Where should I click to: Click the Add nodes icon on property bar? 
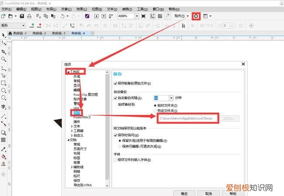(32, 26)
